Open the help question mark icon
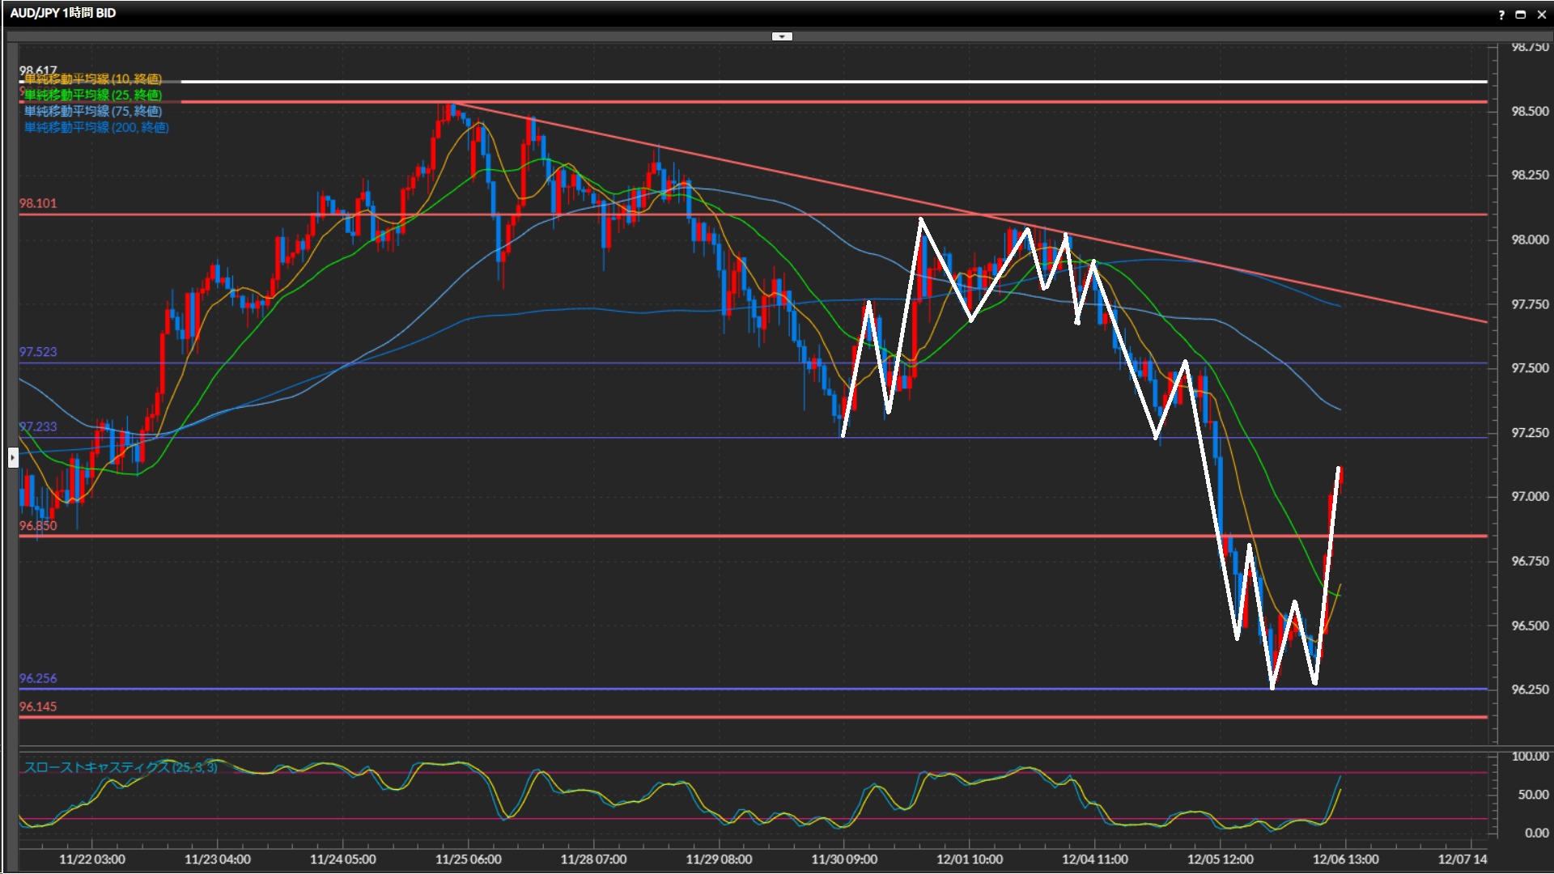 pyautogui.click(x=1501, y=15)
